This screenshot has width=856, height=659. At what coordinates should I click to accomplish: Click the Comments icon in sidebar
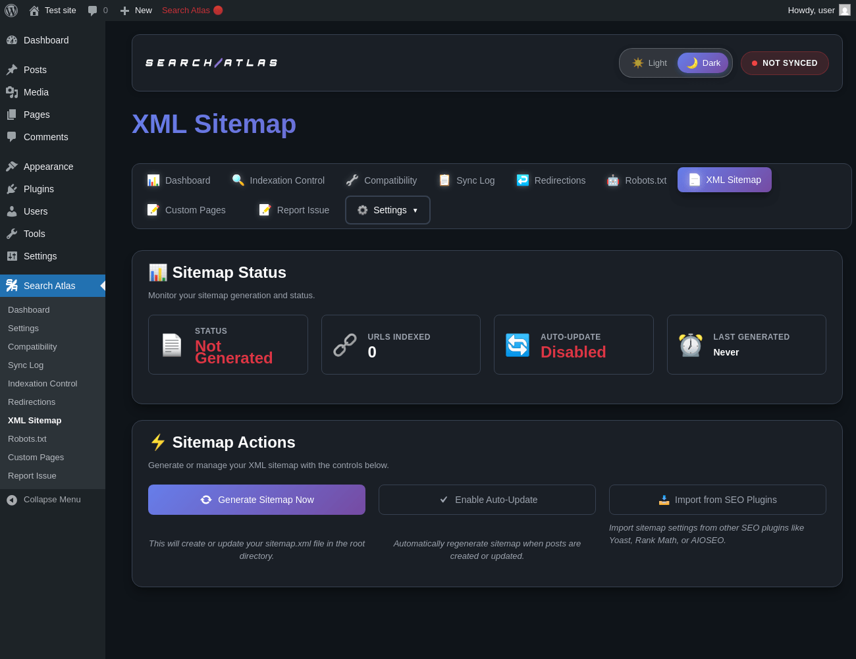point(12,137)
